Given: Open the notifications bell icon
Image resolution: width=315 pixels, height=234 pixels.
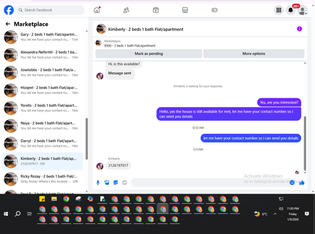Looking at the screenshot, I should tap(290, 10).
